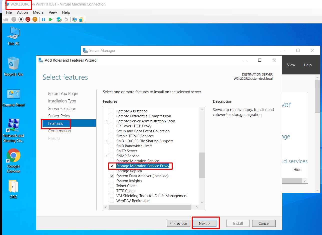Select the ORC folder on the desktop
The width and height of the screenshot is (322, 235).
pyautogui.click(x=14, y=189)
